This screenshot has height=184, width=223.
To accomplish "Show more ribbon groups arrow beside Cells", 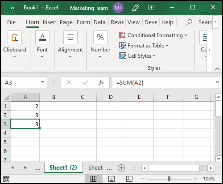I will click(x=209, y=50).
